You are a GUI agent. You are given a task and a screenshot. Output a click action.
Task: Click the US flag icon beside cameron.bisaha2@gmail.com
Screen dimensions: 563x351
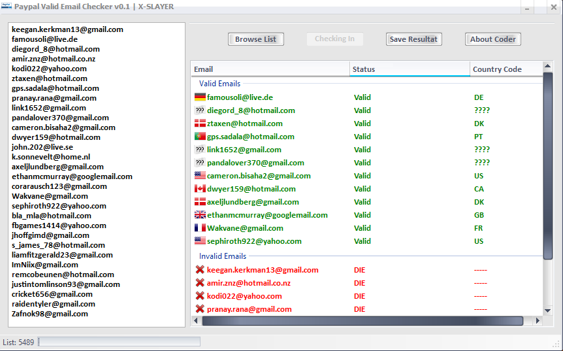tap(200, 176)
